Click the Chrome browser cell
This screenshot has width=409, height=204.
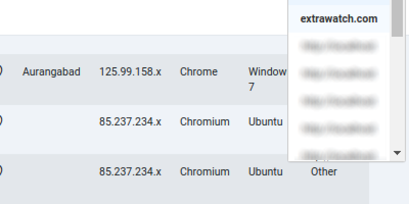point(199,72)
